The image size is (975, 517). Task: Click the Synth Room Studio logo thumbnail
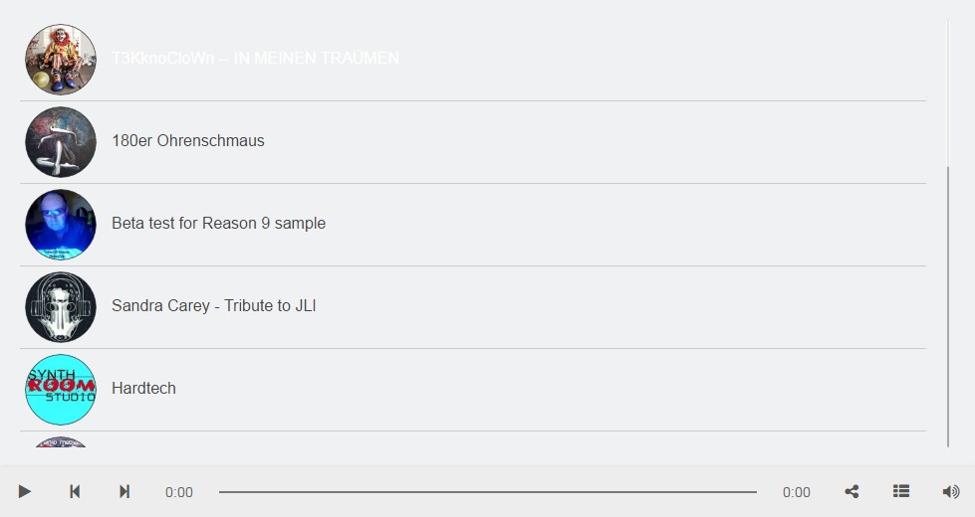(x=61, y=390)
